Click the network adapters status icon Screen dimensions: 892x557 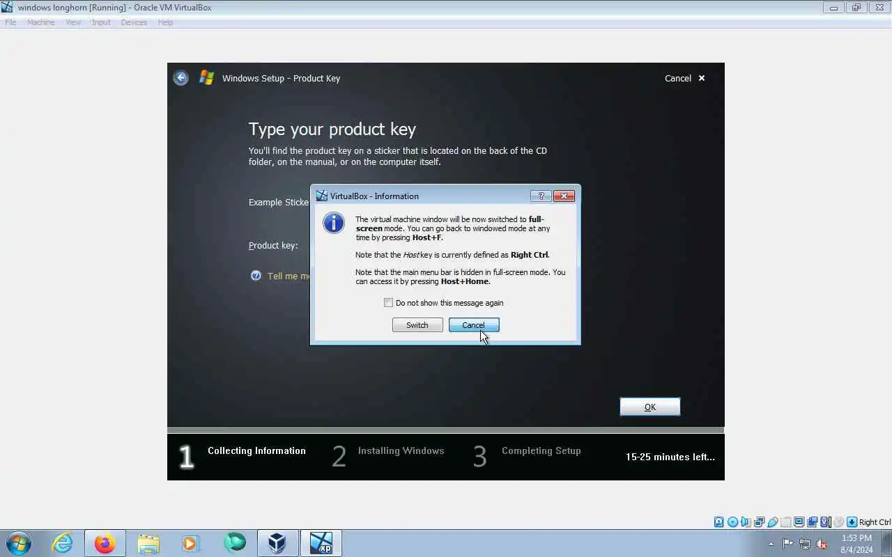point(759,522)
